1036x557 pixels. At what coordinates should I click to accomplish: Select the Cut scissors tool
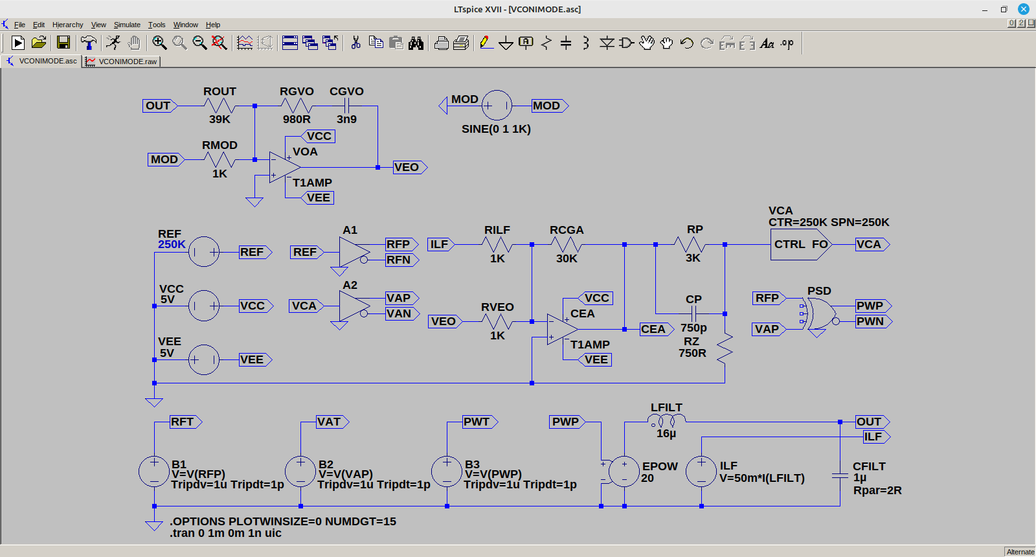coord(355,43)
